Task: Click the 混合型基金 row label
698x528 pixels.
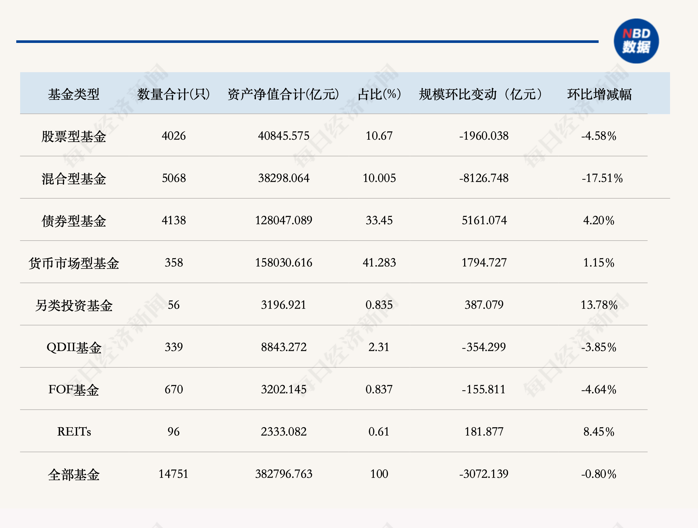Action: [74, 178]
